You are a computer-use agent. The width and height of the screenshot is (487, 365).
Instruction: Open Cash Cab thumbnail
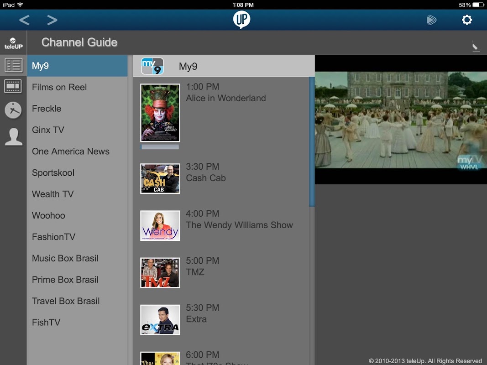(160, 179)
